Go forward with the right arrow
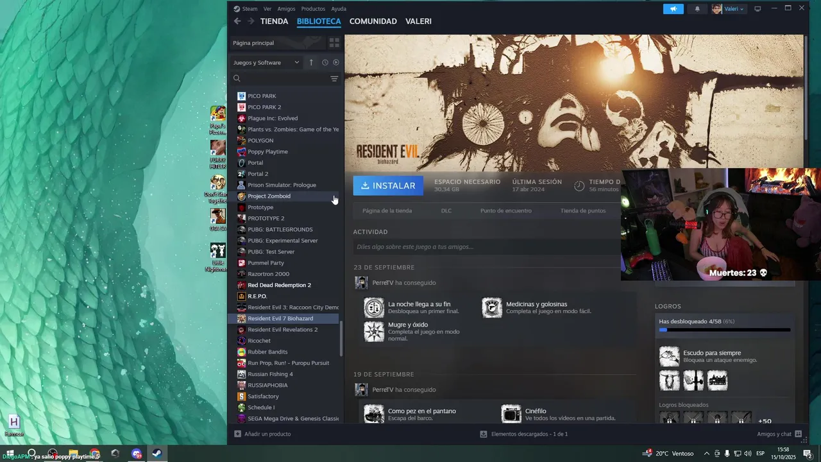Image resolution: width=821 pixels, height=462 pixels. 251,21
